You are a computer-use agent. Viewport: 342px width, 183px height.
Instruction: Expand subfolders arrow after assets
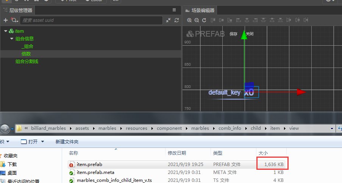pyautogui.click(x=94, y=128)
